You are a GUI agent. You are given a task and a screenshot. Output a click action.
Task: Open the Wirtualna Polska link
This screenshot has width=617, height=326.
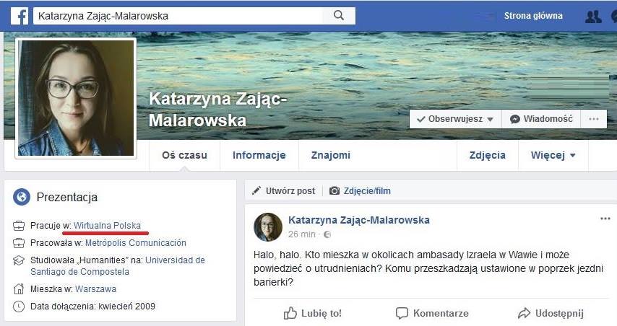107,226
